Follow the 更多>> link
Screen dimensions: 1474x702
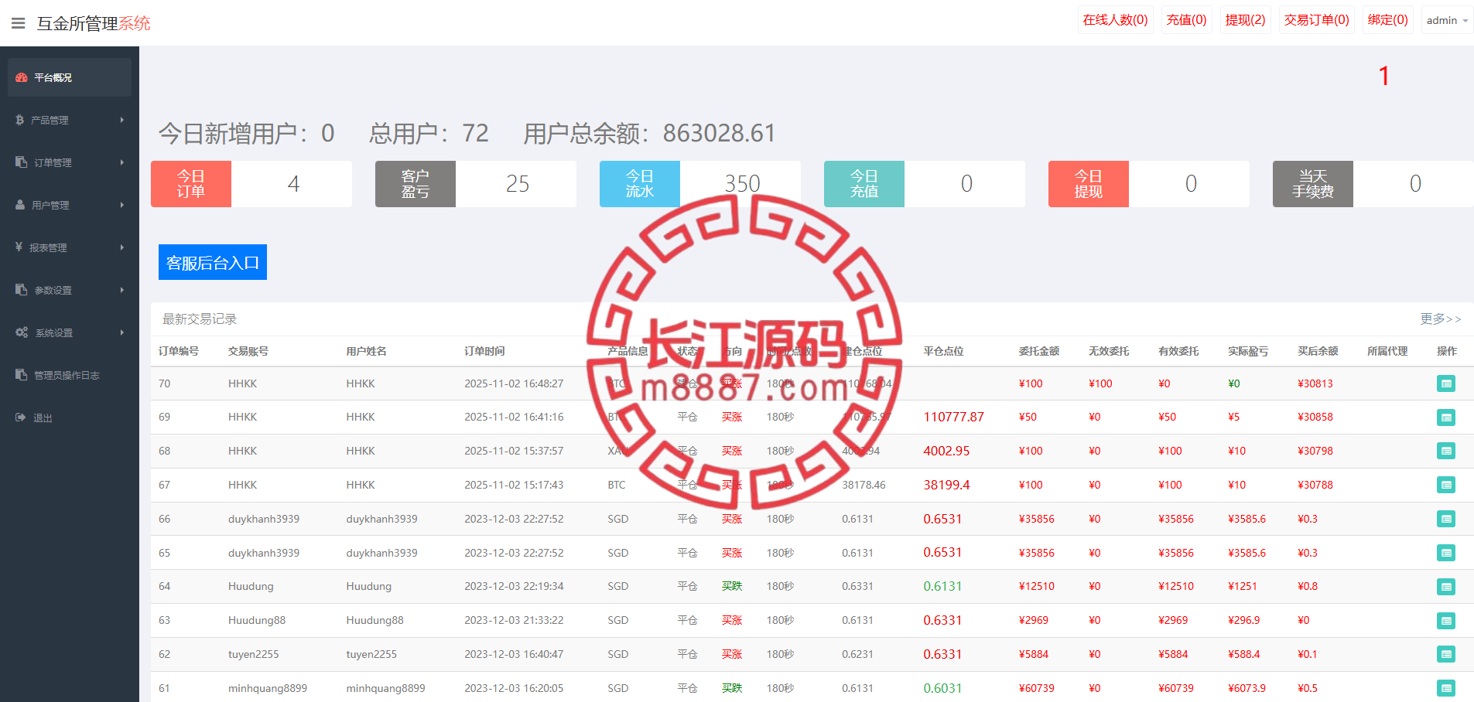pos(1441,319)
